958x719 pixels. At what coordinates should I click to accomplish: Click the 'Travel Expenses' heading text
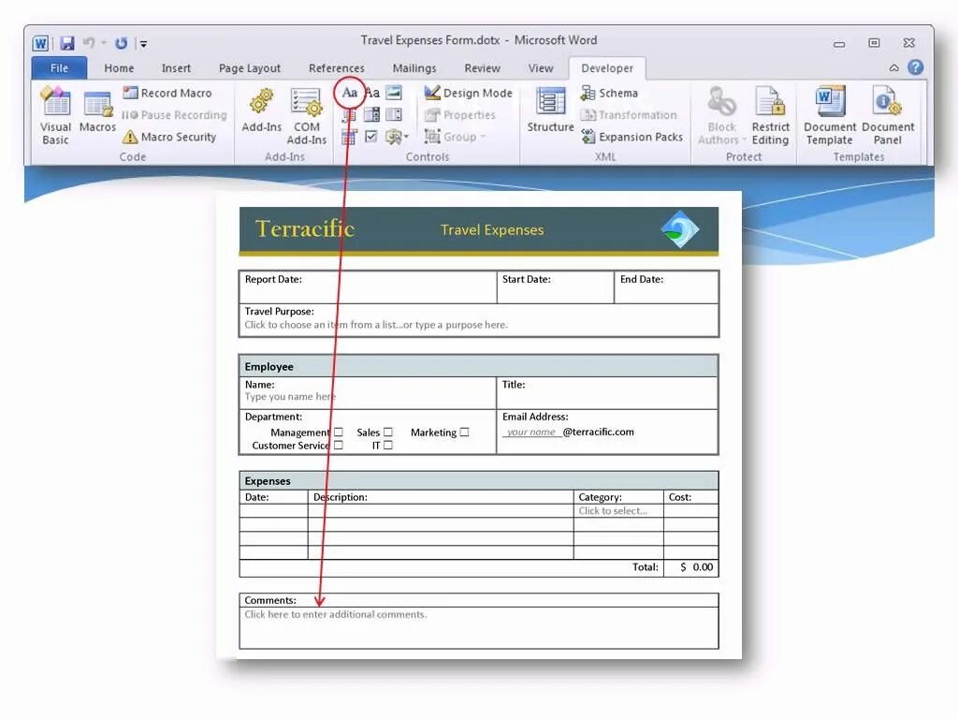(x=492, y=230)
